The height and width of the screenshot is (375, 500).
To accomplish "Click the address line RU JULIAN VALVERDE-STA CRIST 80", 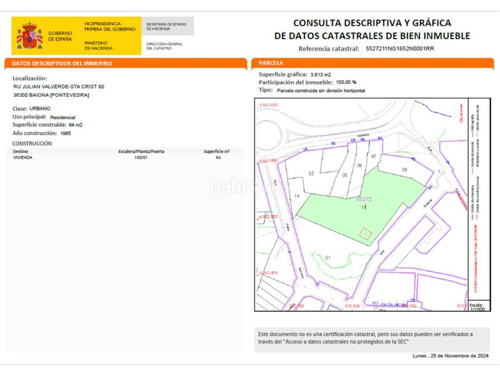I will (59, 86).
